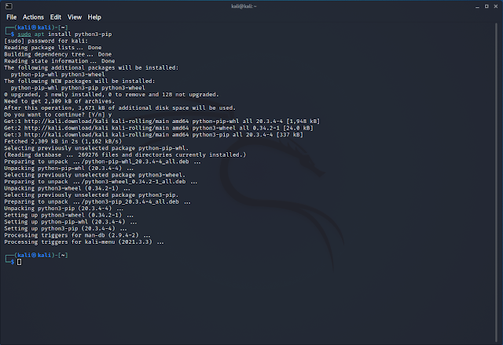Click 'Setting up python3-pip (20.3.4-4)' line
Screen dimensions: 503x345
tap(65, 229)
